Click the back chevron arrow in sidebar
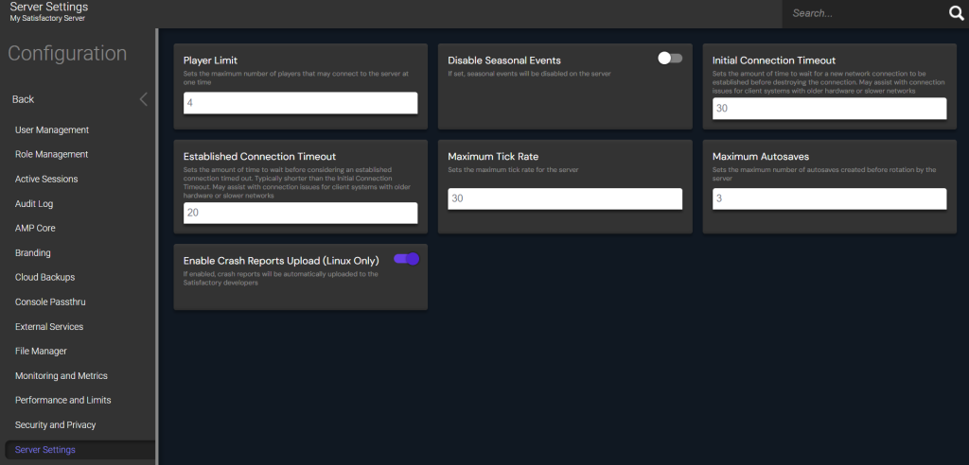Viewport: 969px width, 465px height. click(144, 99)
